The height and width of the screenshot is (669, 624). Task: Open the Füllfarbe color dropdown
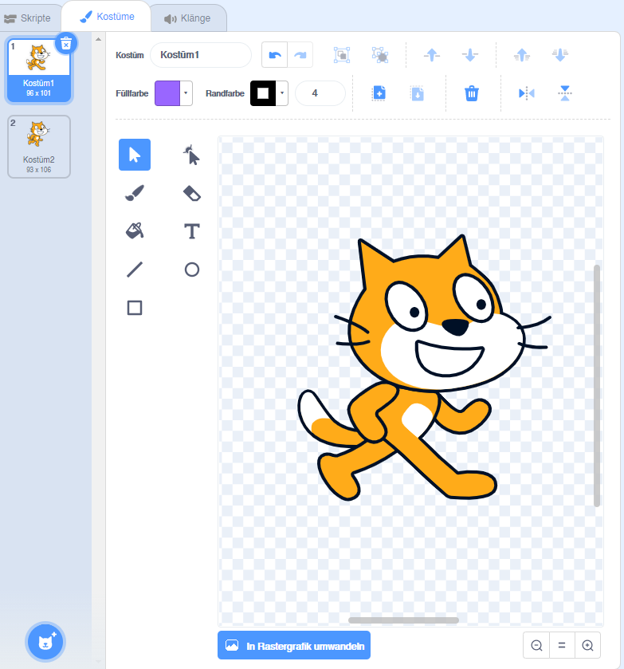(186, 93)
